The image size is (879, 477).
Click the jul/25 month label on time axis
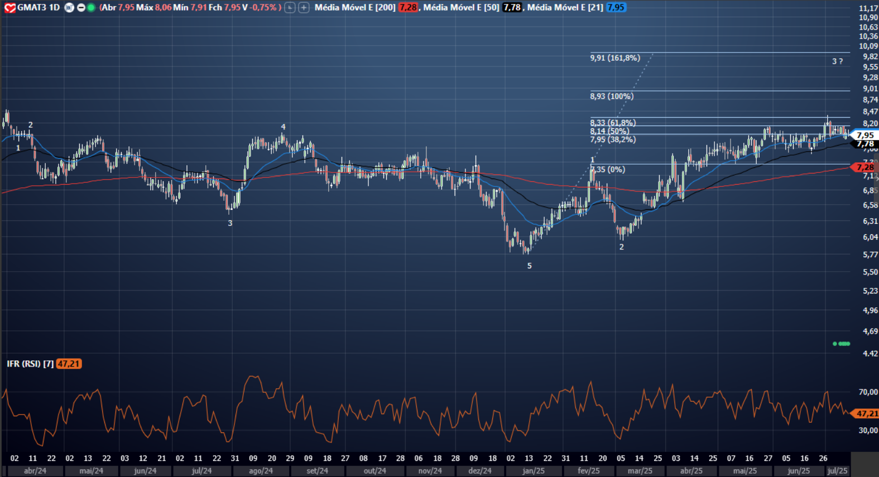(837, 471)
